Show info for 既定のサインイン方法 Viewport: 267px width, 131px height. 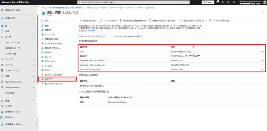click(x=105, y=36)
